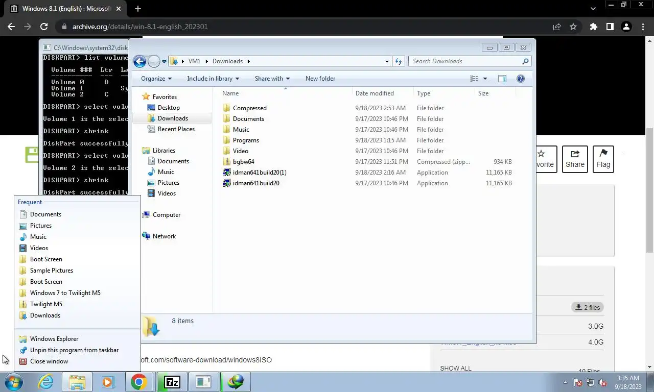Click the New folder button
The height and width of the screenshot is (392, 654).
point(320,79)
